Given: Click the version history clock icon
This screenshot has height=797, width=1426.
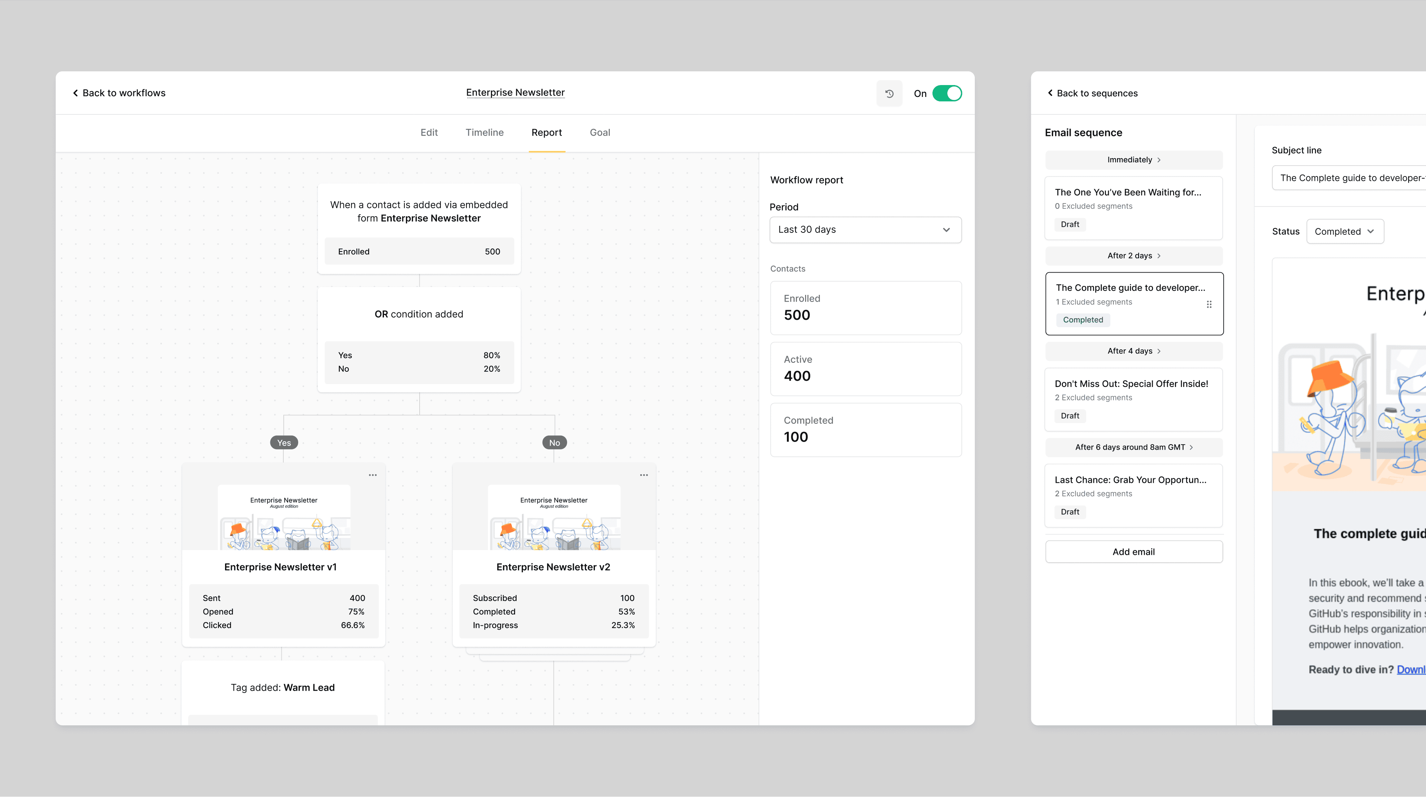Looking at the screenshot, I should tap(889, 94).
